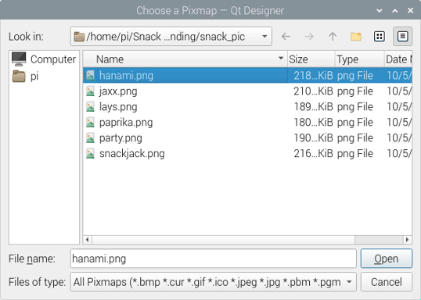The height and width of the screenshot is (300, 421).
Task: Choose paprika.png from the file list
Action: (x=126, y=123)
